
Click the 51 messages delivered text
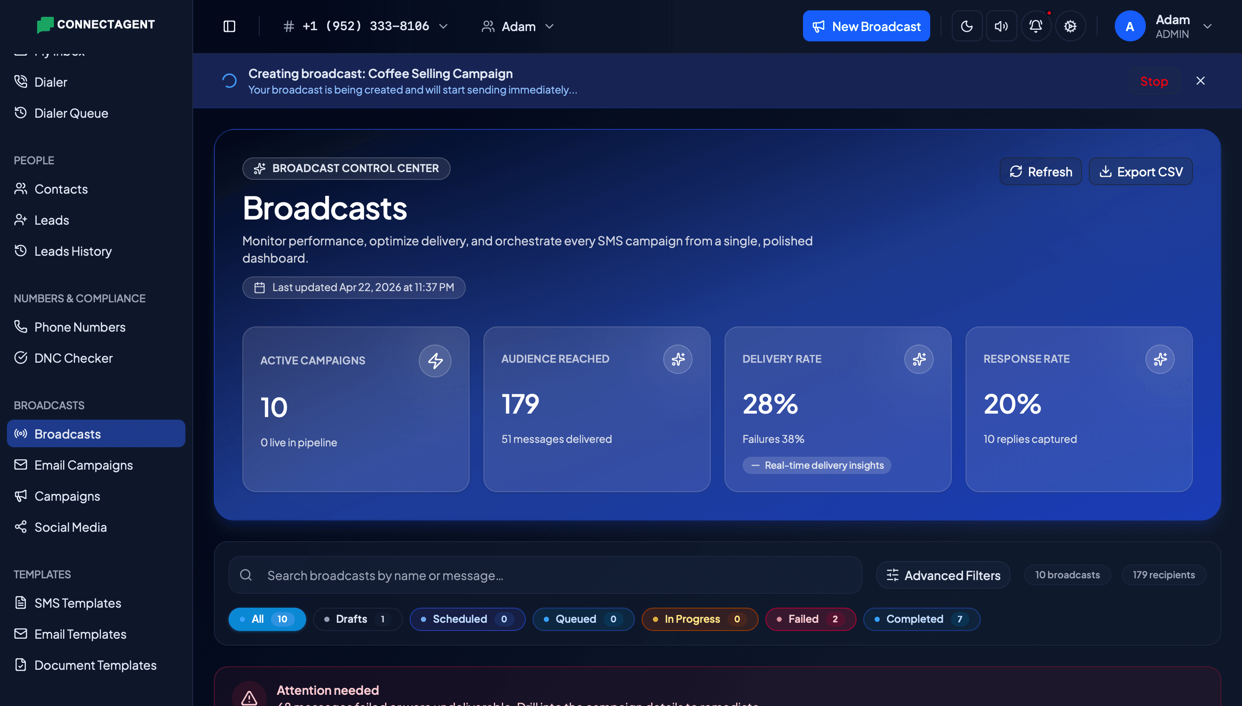tap(556, 439)
